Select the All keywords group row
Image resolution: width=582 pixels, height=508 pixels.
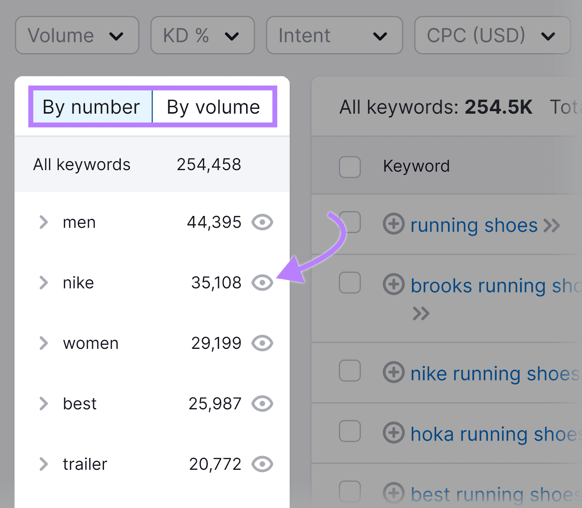(152, 164)
